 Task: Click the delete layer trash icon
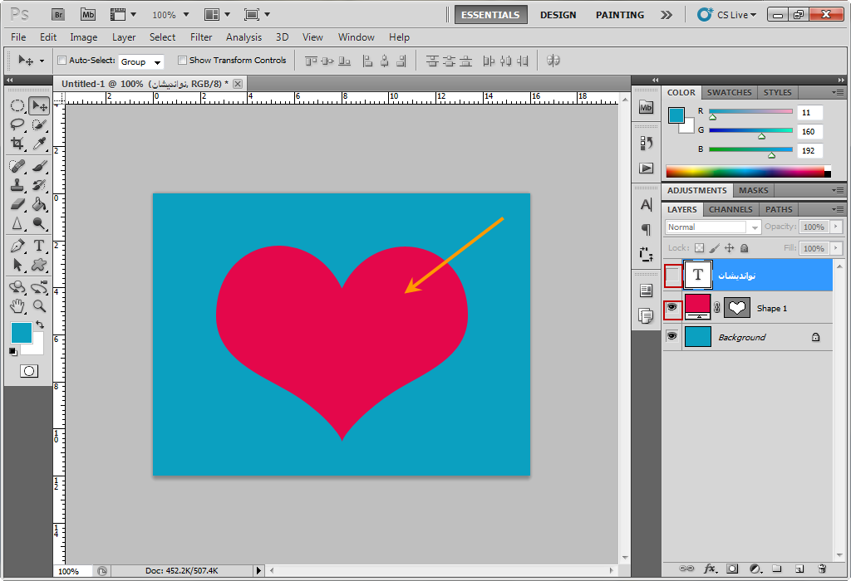(821, 569)
